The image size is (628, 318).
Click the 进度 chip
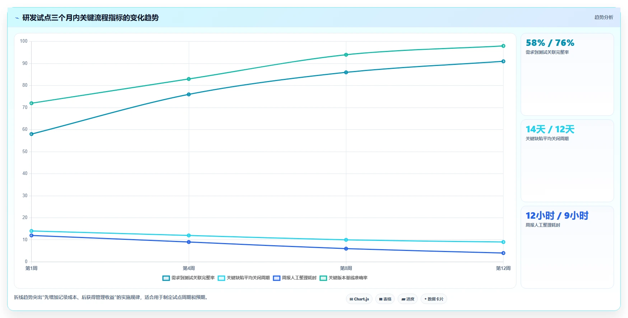[x=408, y=299]
